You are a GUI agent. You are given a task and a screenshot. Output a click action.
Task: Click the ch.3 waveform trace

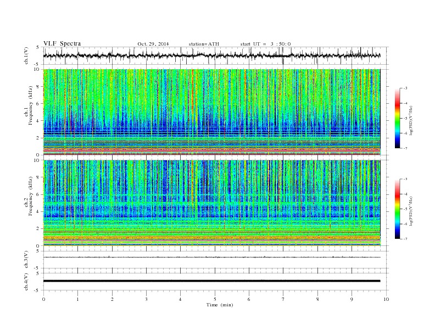pyautogui.click(x=211, y=257)
